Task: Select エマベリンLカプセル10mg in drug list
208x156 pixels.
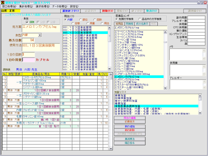Action: tap(139, 32)
